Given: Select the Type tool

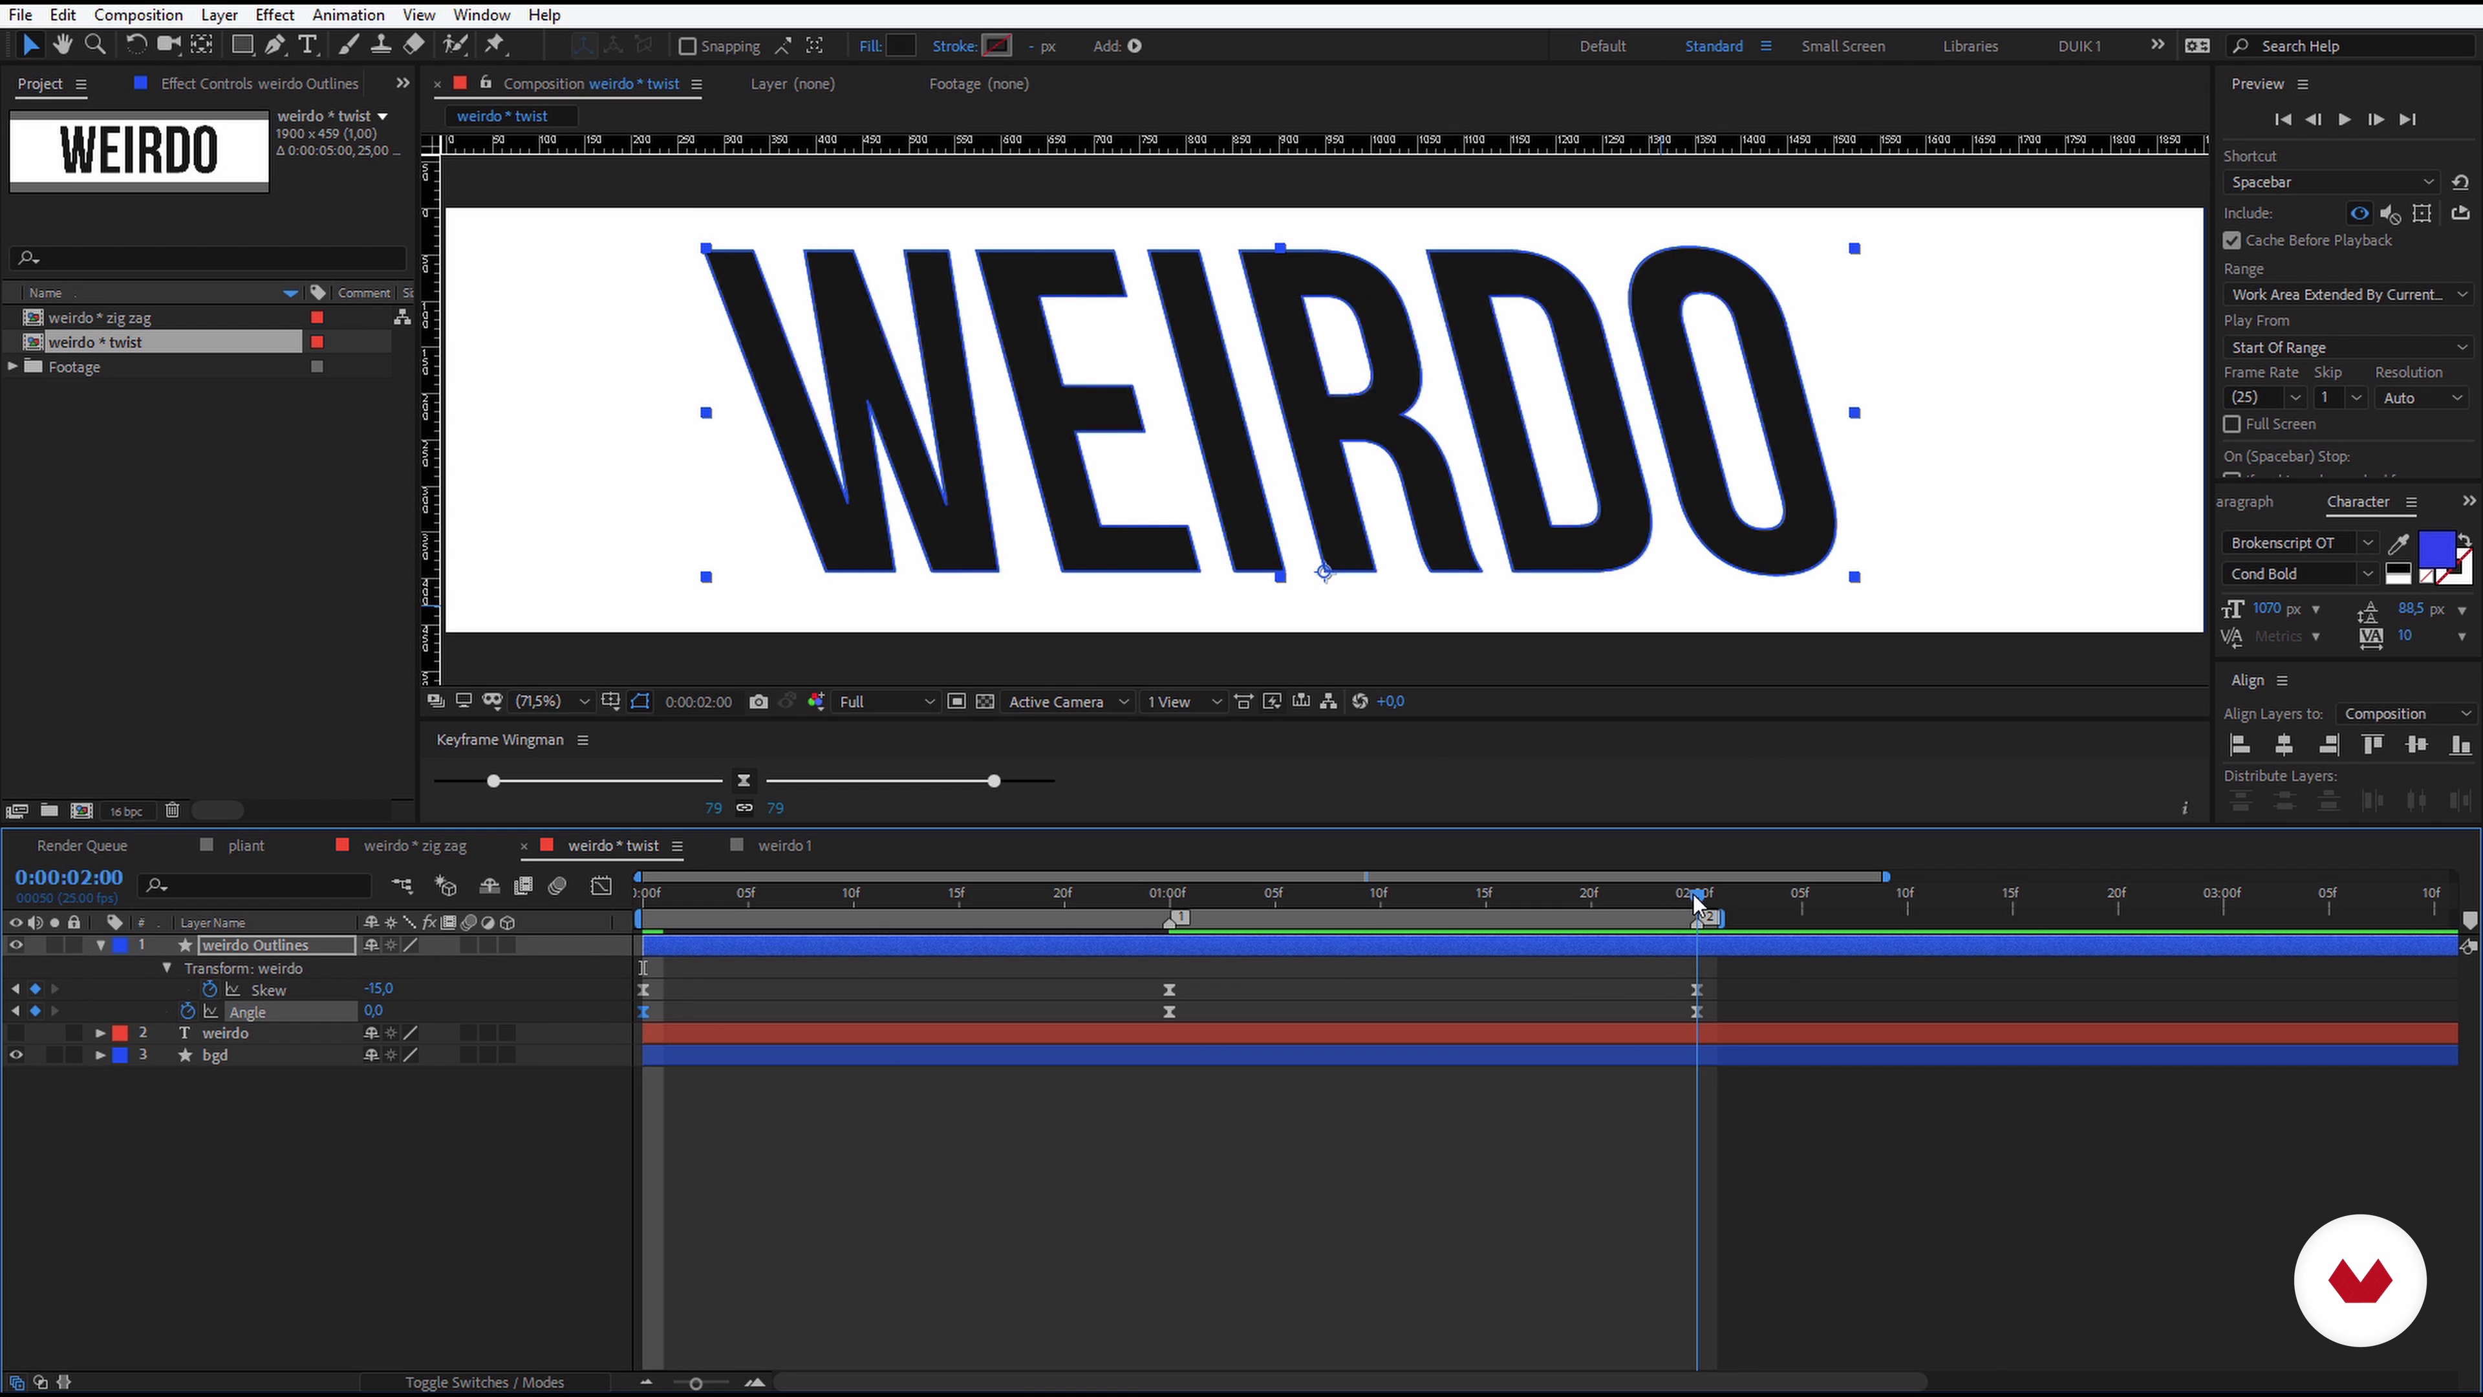Looking at the screenshot, I should [x=308, y=45].
